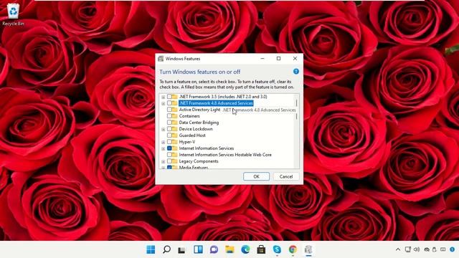
Task: Launch Microsoft Edge from taskbar
Action: tap(245, 249)
